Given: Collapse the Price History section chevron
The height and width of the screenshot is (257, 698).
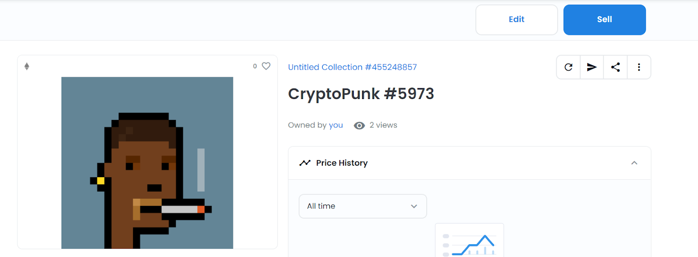Looking at the screenshot, I should (634, 163).
